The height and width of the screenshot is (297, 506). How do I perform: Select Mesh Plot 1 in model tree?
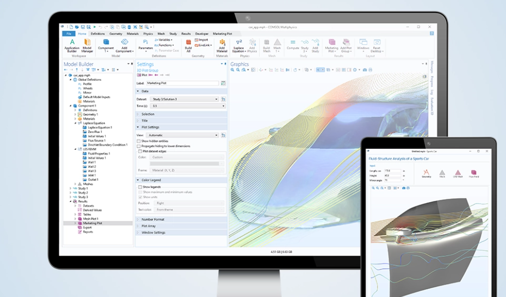tap(90, 219)
